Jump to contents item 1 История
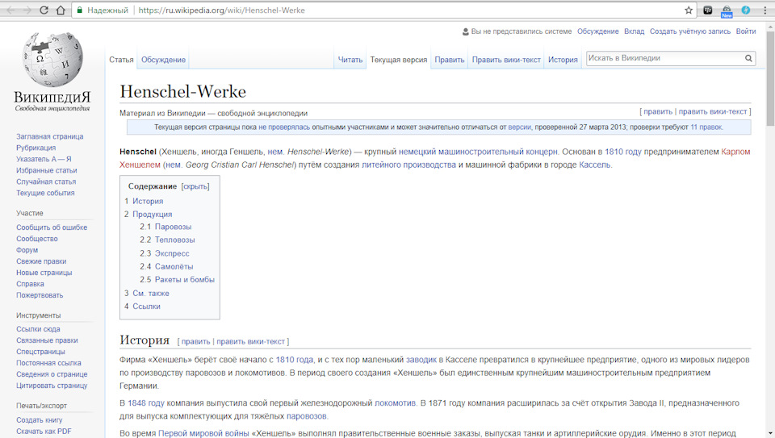 click(x=147, y=201)
